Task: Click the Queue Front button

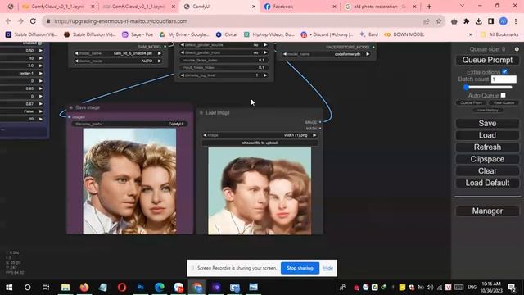Action: click(x=472, y=102)
